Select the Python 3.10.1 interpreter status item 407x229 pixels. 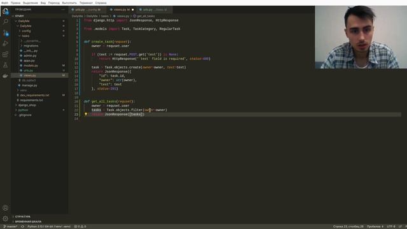point(49,226)
